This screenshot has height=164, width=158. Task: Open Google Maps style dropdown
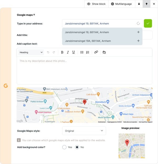[x=84, y=131]
